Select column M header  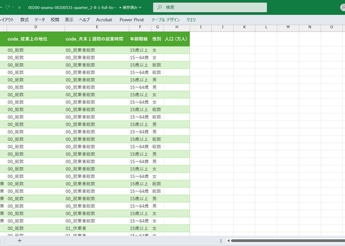tap(288, 27)
